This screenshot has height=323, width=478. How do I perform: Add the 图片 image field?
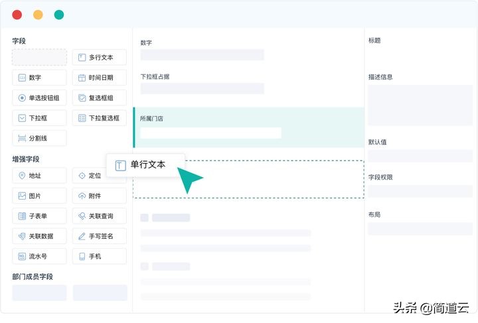[39, 196]
